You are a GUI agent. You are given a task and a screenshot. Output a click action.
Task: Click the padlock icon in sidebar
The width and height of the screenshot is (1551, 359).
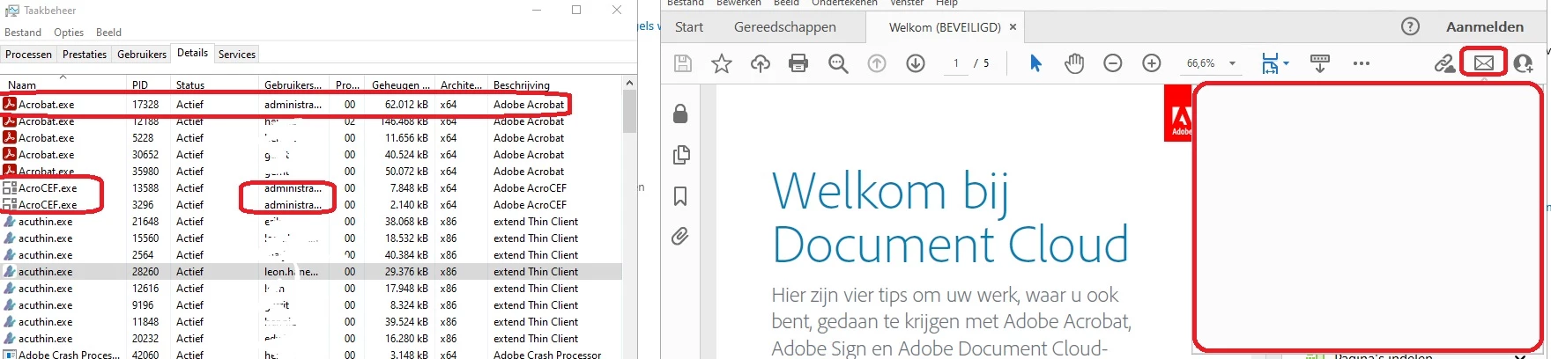pos(680,114)
